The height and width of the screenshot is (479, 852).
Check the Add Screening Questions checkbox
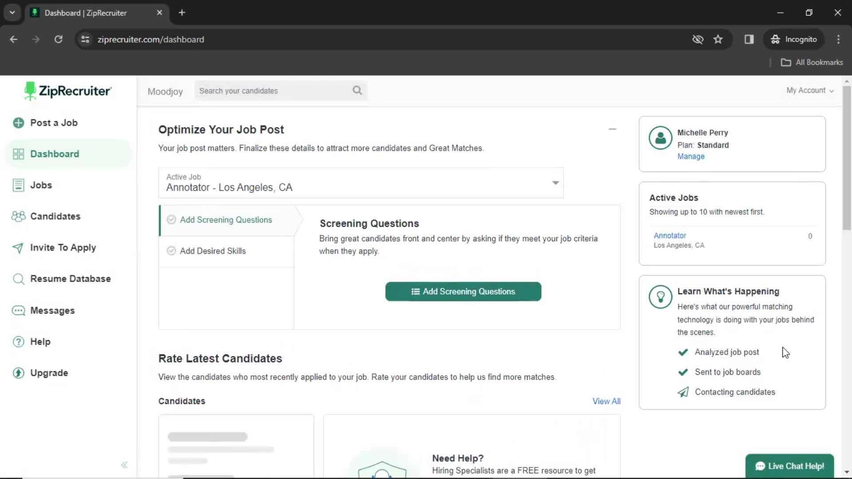pos(171,220)
